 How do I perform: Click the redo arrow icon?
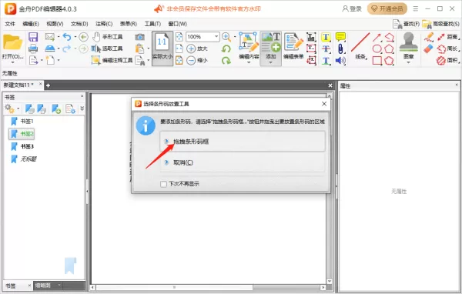[67, 48]
